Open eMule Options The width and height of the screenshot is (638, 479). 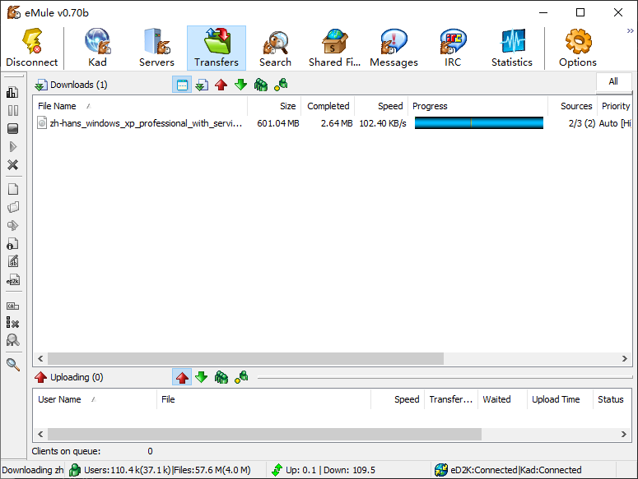point(578,48)
